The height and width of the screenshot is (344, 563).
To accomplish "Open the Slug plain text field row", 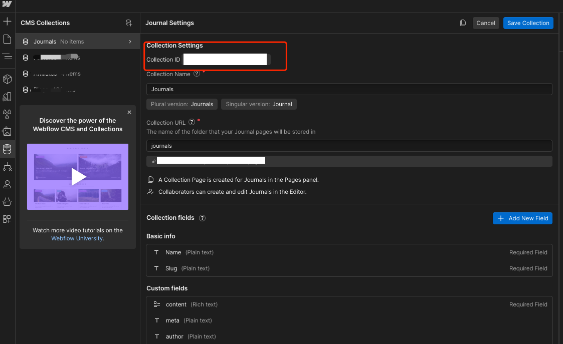I will (349, 268).
